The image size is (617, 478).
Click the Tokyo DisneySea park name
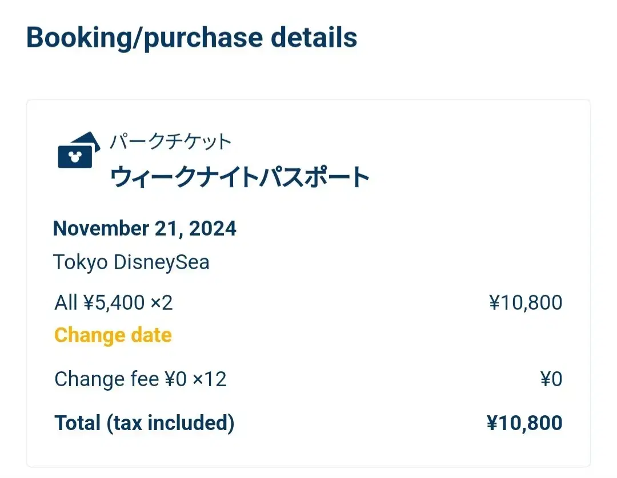(131, 262)
